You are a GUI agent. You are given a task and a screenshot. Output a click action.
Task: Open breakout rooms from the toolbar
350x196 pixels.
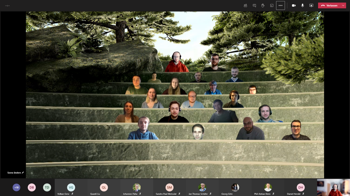point(272,5)
